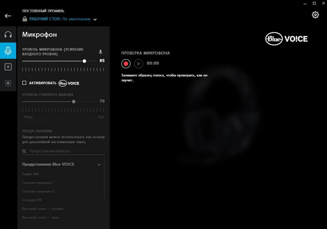327x229 pixels.
Task: Select the Радио AM preset
Action: 30,174
